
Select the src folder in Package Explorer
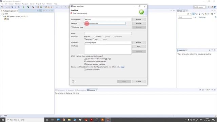point(7,19)
